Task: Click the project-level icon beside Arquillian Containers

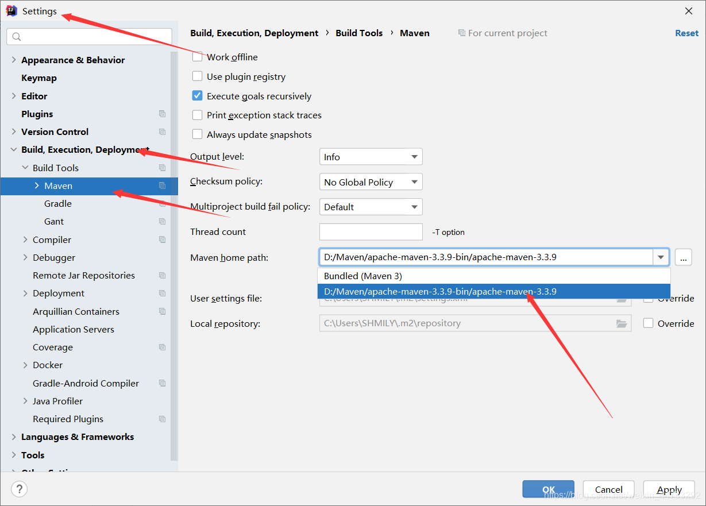Action: [x=163, y=311]
